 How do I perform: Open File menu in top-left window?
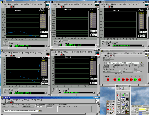(x=4, y=4)
